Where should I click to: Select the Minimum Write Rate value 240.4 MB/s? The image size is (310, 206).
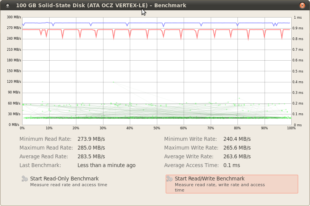(x=237, y=139)
